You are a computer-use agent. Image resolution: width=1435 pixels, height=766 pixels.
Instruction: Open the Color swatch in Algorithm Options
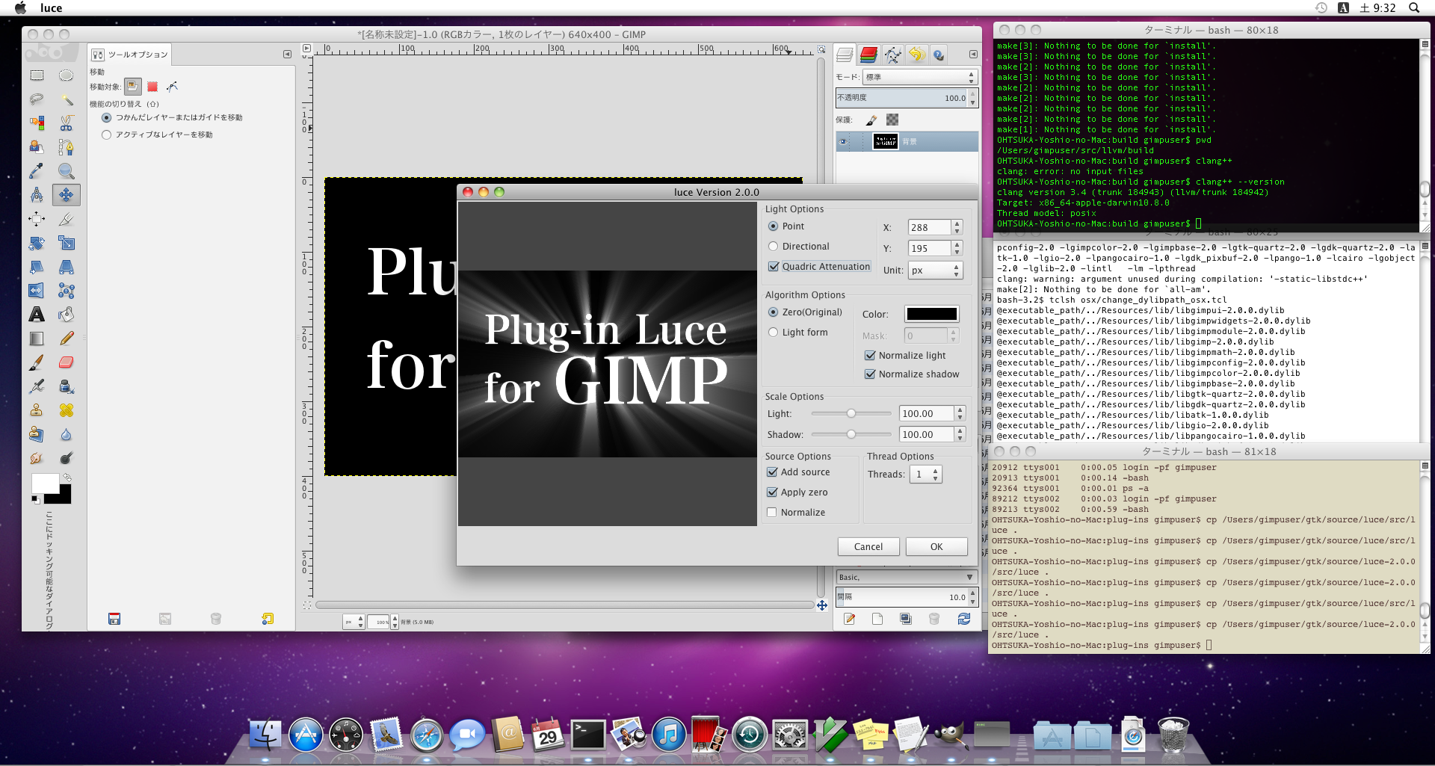(x=931, y=314)
